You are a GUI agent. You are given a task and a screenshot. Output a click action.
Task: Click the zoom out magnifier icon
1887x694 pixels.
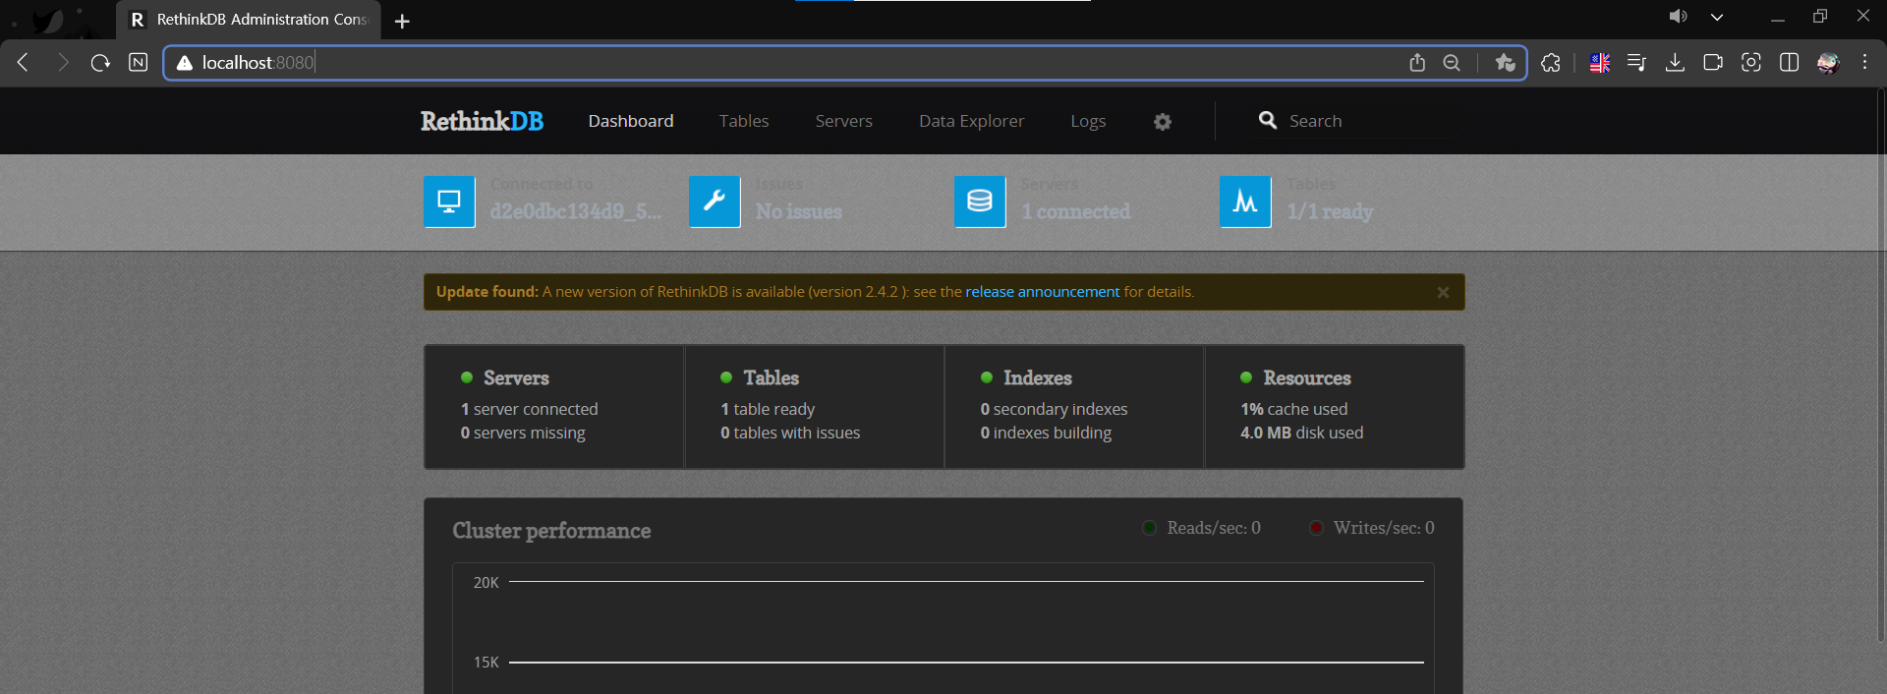1452,63
